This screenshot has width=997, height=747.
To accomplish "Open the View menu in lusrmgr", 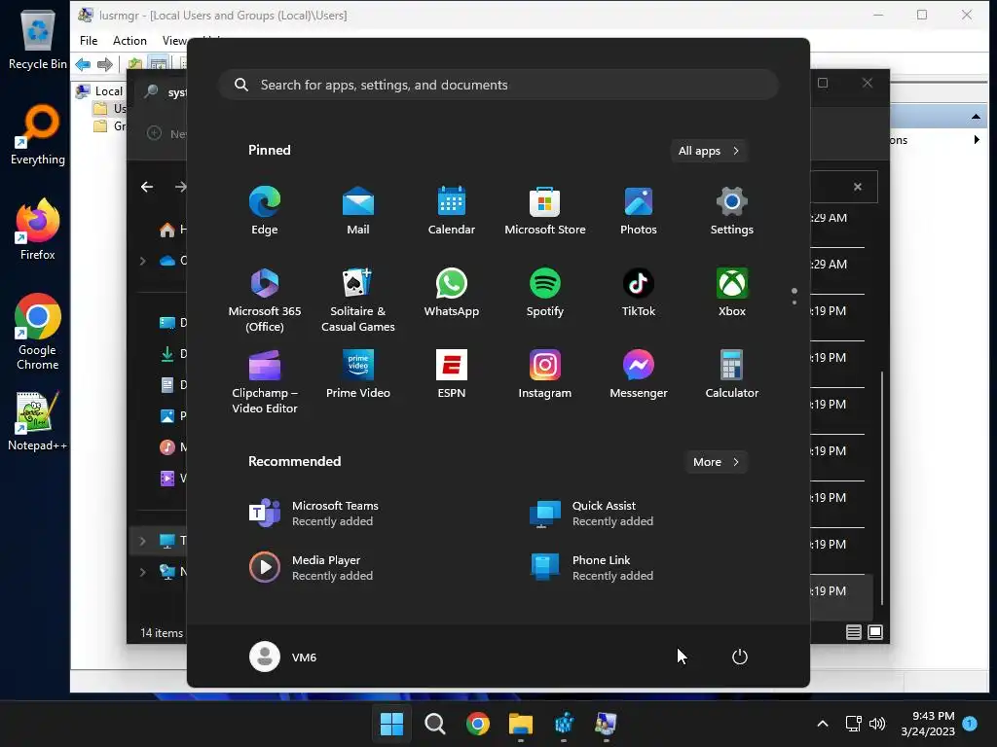I will (x=173, y=41).
